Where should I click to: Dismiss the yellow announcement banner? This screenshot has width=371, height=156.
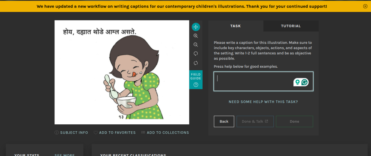pos(365,6)
